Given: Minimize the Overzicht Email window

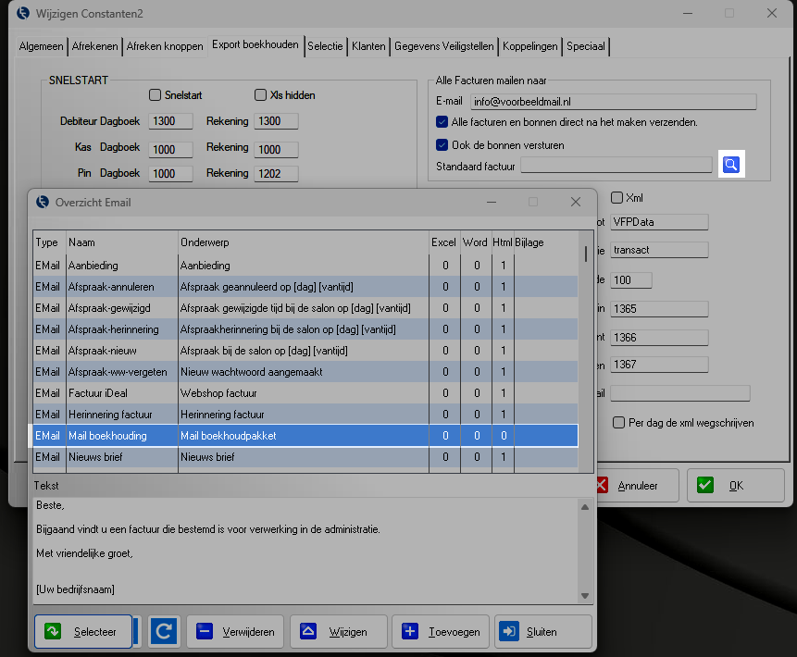Looking at the screenshot, I should coord(492,203).
